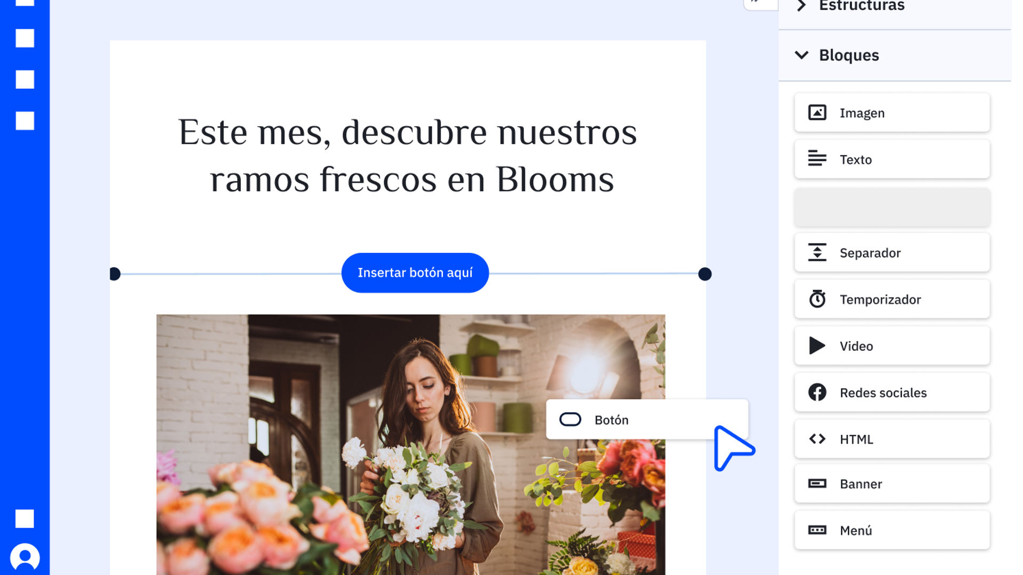This screenshot has height=575, width=1023.
Task: Click the Insertar botón aquí button
Action: 415,273
